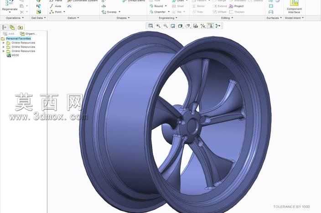Open the dropdown arrow under Regenerate

10,12
